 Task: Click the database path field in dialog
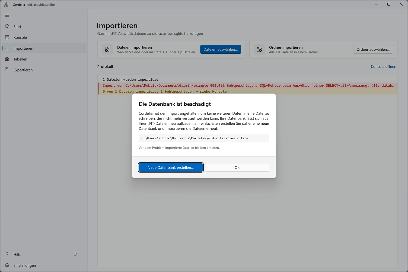click(204, 138)
